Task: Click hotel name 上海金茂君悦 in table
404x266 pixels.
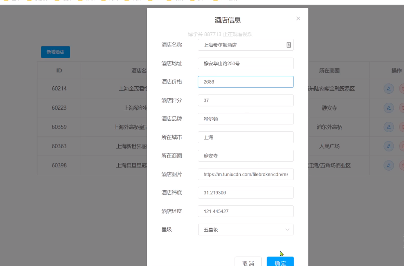Action: (x=133, y=88)
